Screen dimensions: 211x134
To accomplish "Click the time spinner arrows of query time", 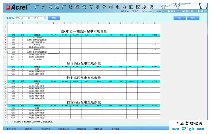I will pyautogui.click(x=45, y=18).
